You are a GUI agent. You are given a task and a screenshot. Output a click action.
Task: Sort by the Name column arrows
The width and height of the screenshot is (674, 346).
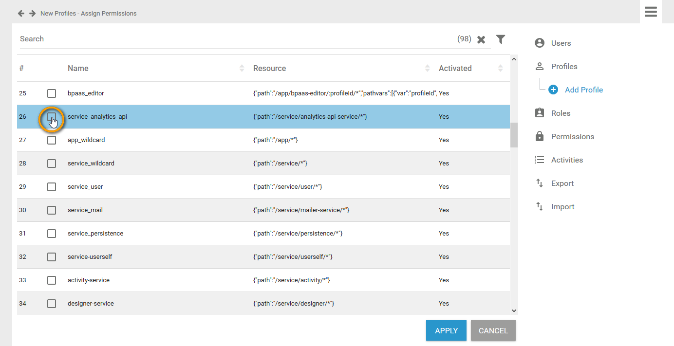click(242, 69)
